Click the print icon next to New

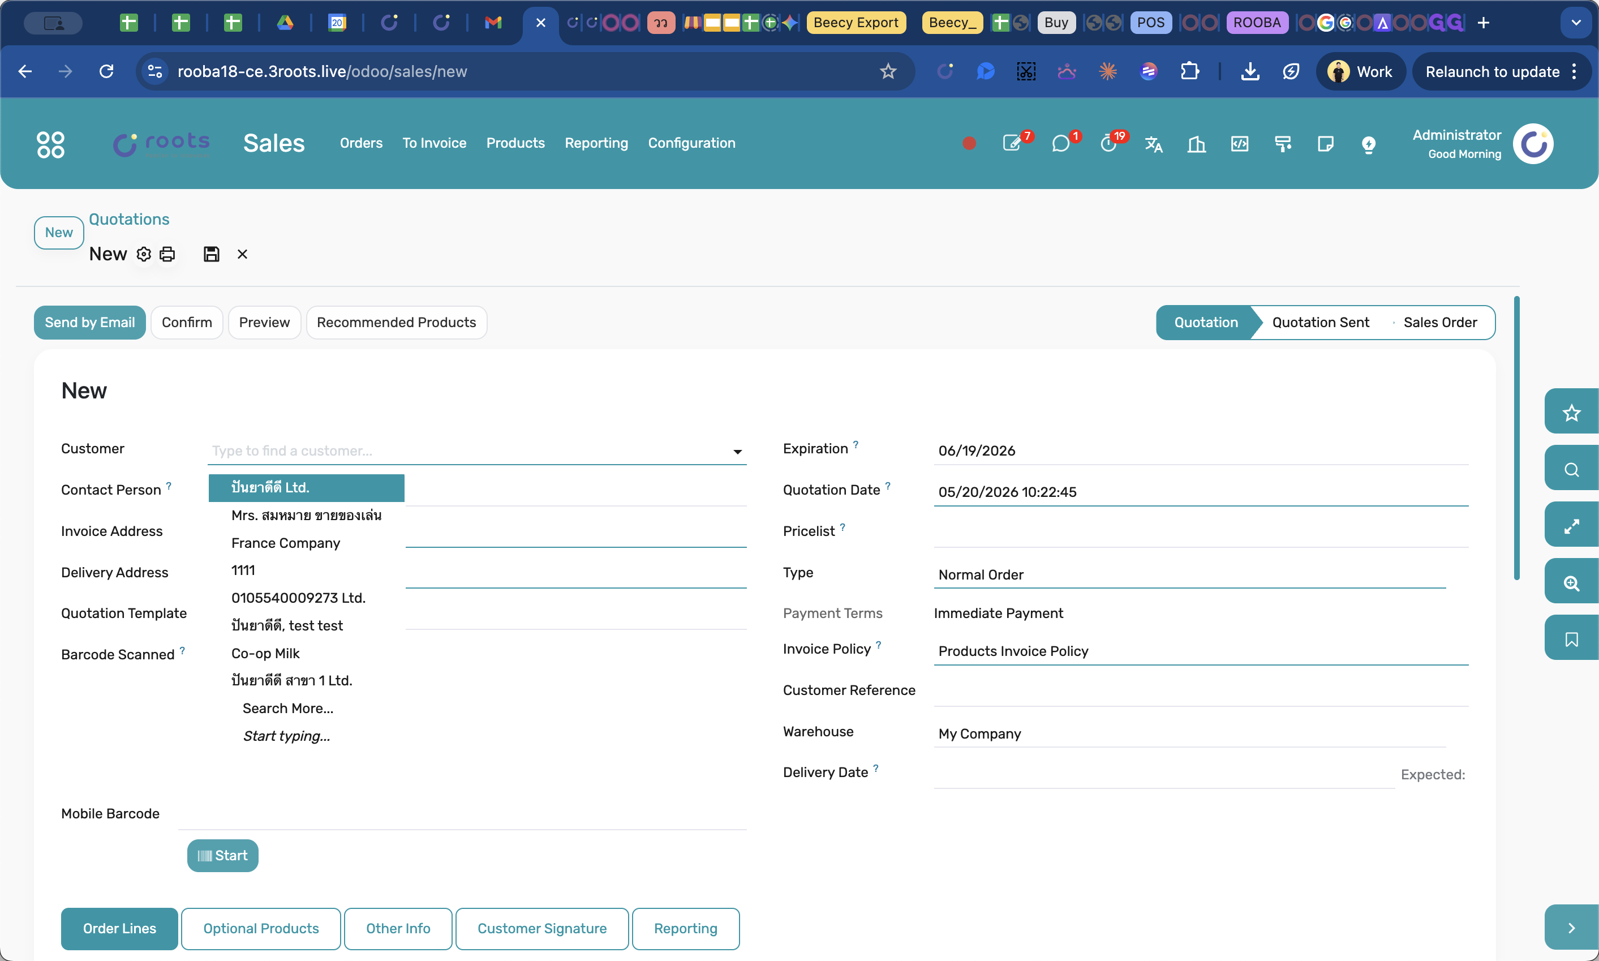(167, 255)
